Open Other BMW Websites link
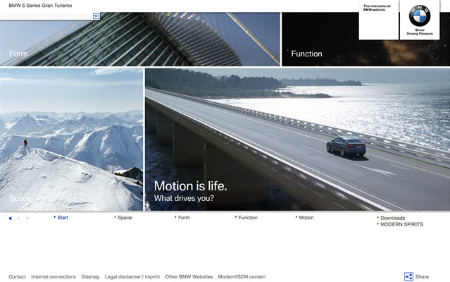The width and height of the screenshot is (450, 282). (x=189, y=277)
